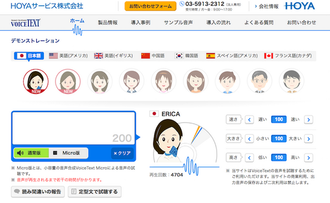Click the 再生回数 : 4704 counter
The height and width of the screenshot is (203, 330).
coord(166,175)
